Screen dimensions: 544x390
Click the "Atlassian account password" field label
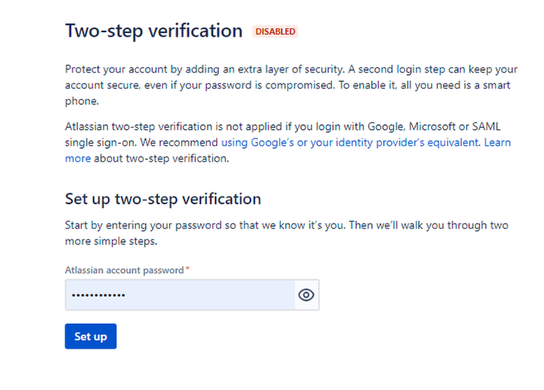[124, 270]
